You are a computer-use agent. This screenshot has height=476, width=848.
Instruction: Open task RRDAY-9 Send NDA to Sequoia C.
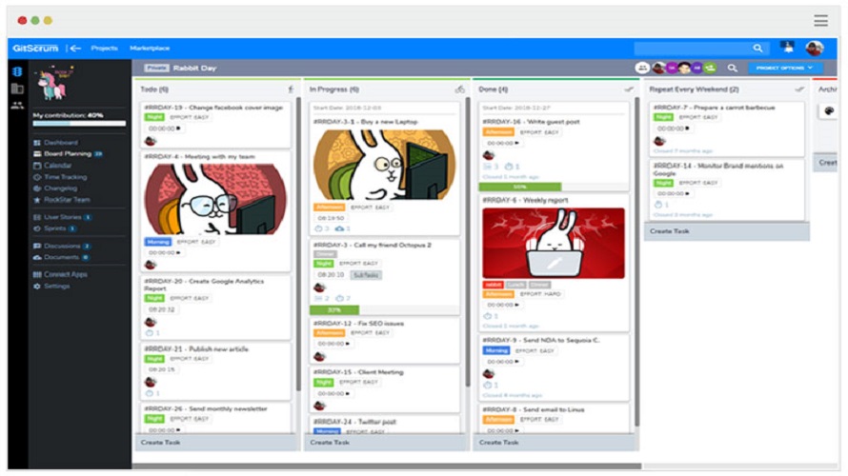point(541,340)
